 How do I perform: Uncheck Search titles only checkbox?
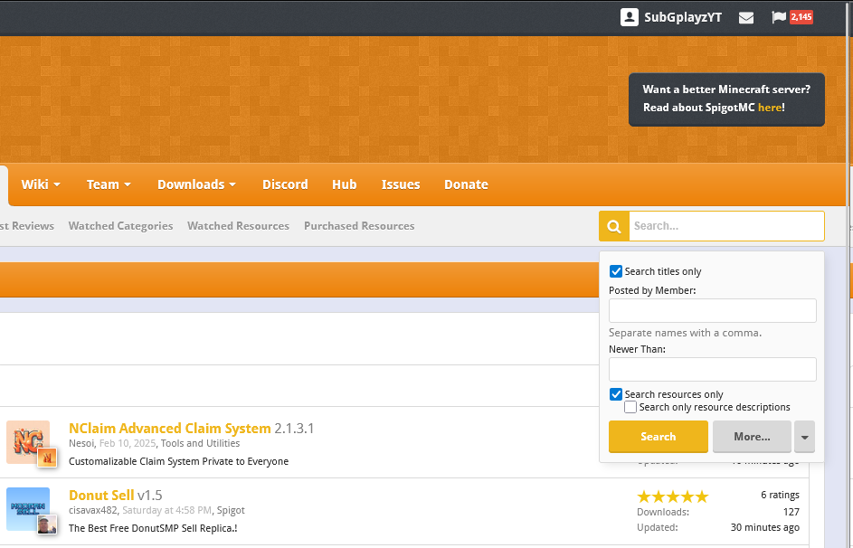point(616,271)
